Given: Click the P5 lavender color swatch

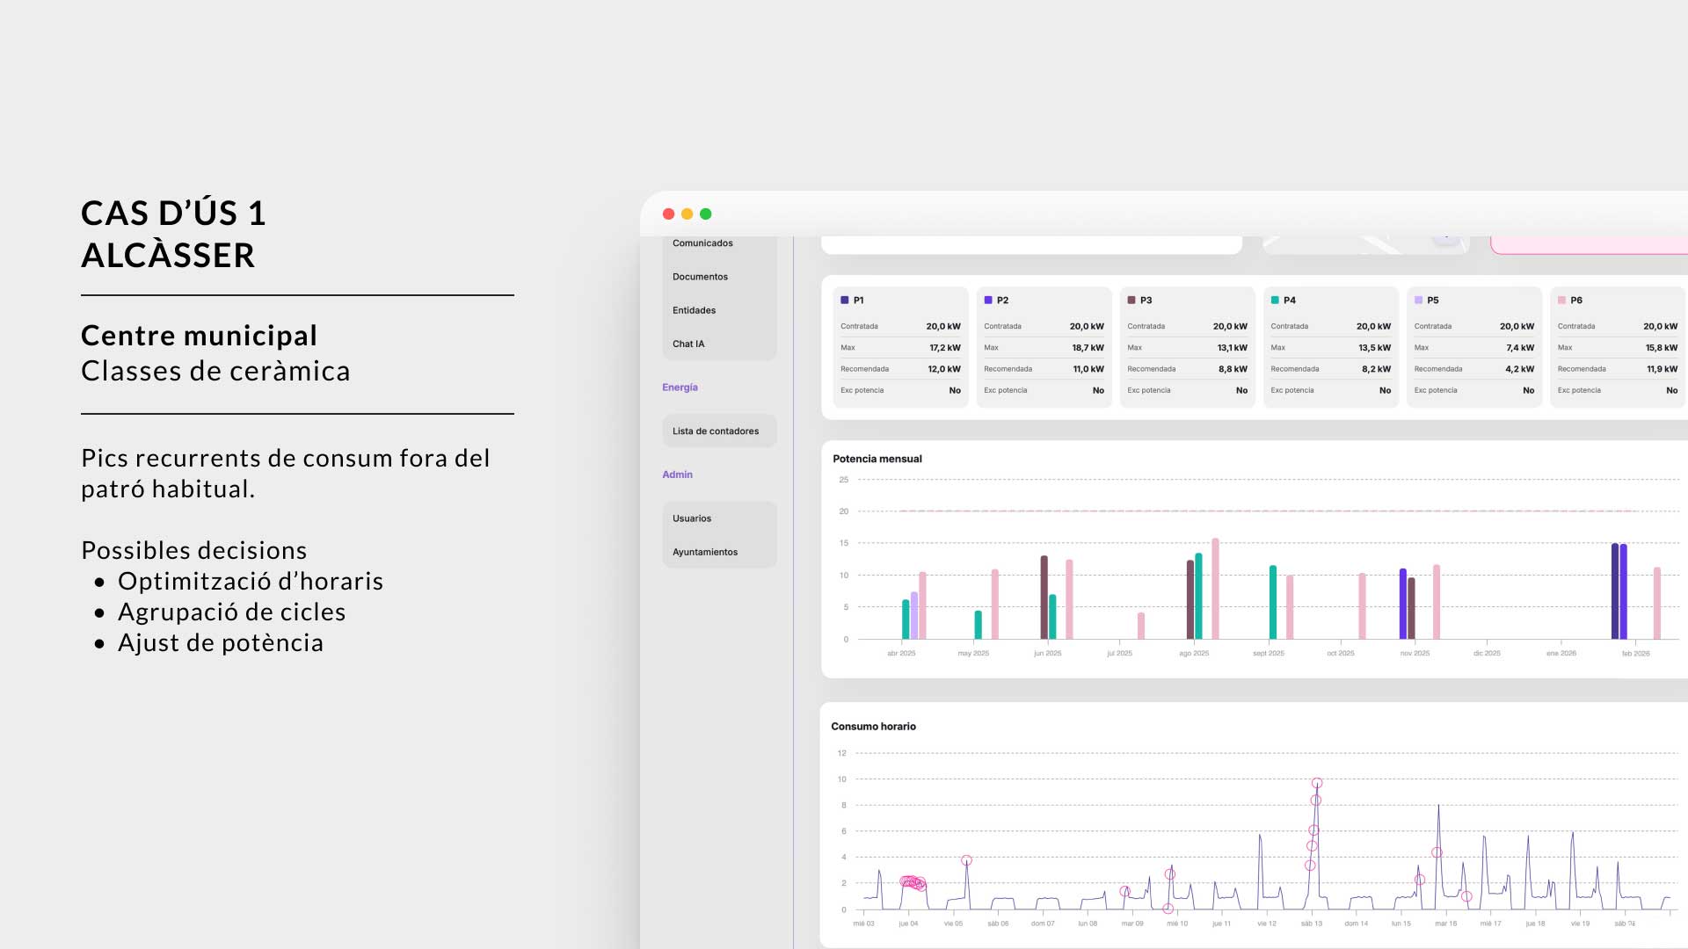Looking at the screenshot, I should 1418,300.
